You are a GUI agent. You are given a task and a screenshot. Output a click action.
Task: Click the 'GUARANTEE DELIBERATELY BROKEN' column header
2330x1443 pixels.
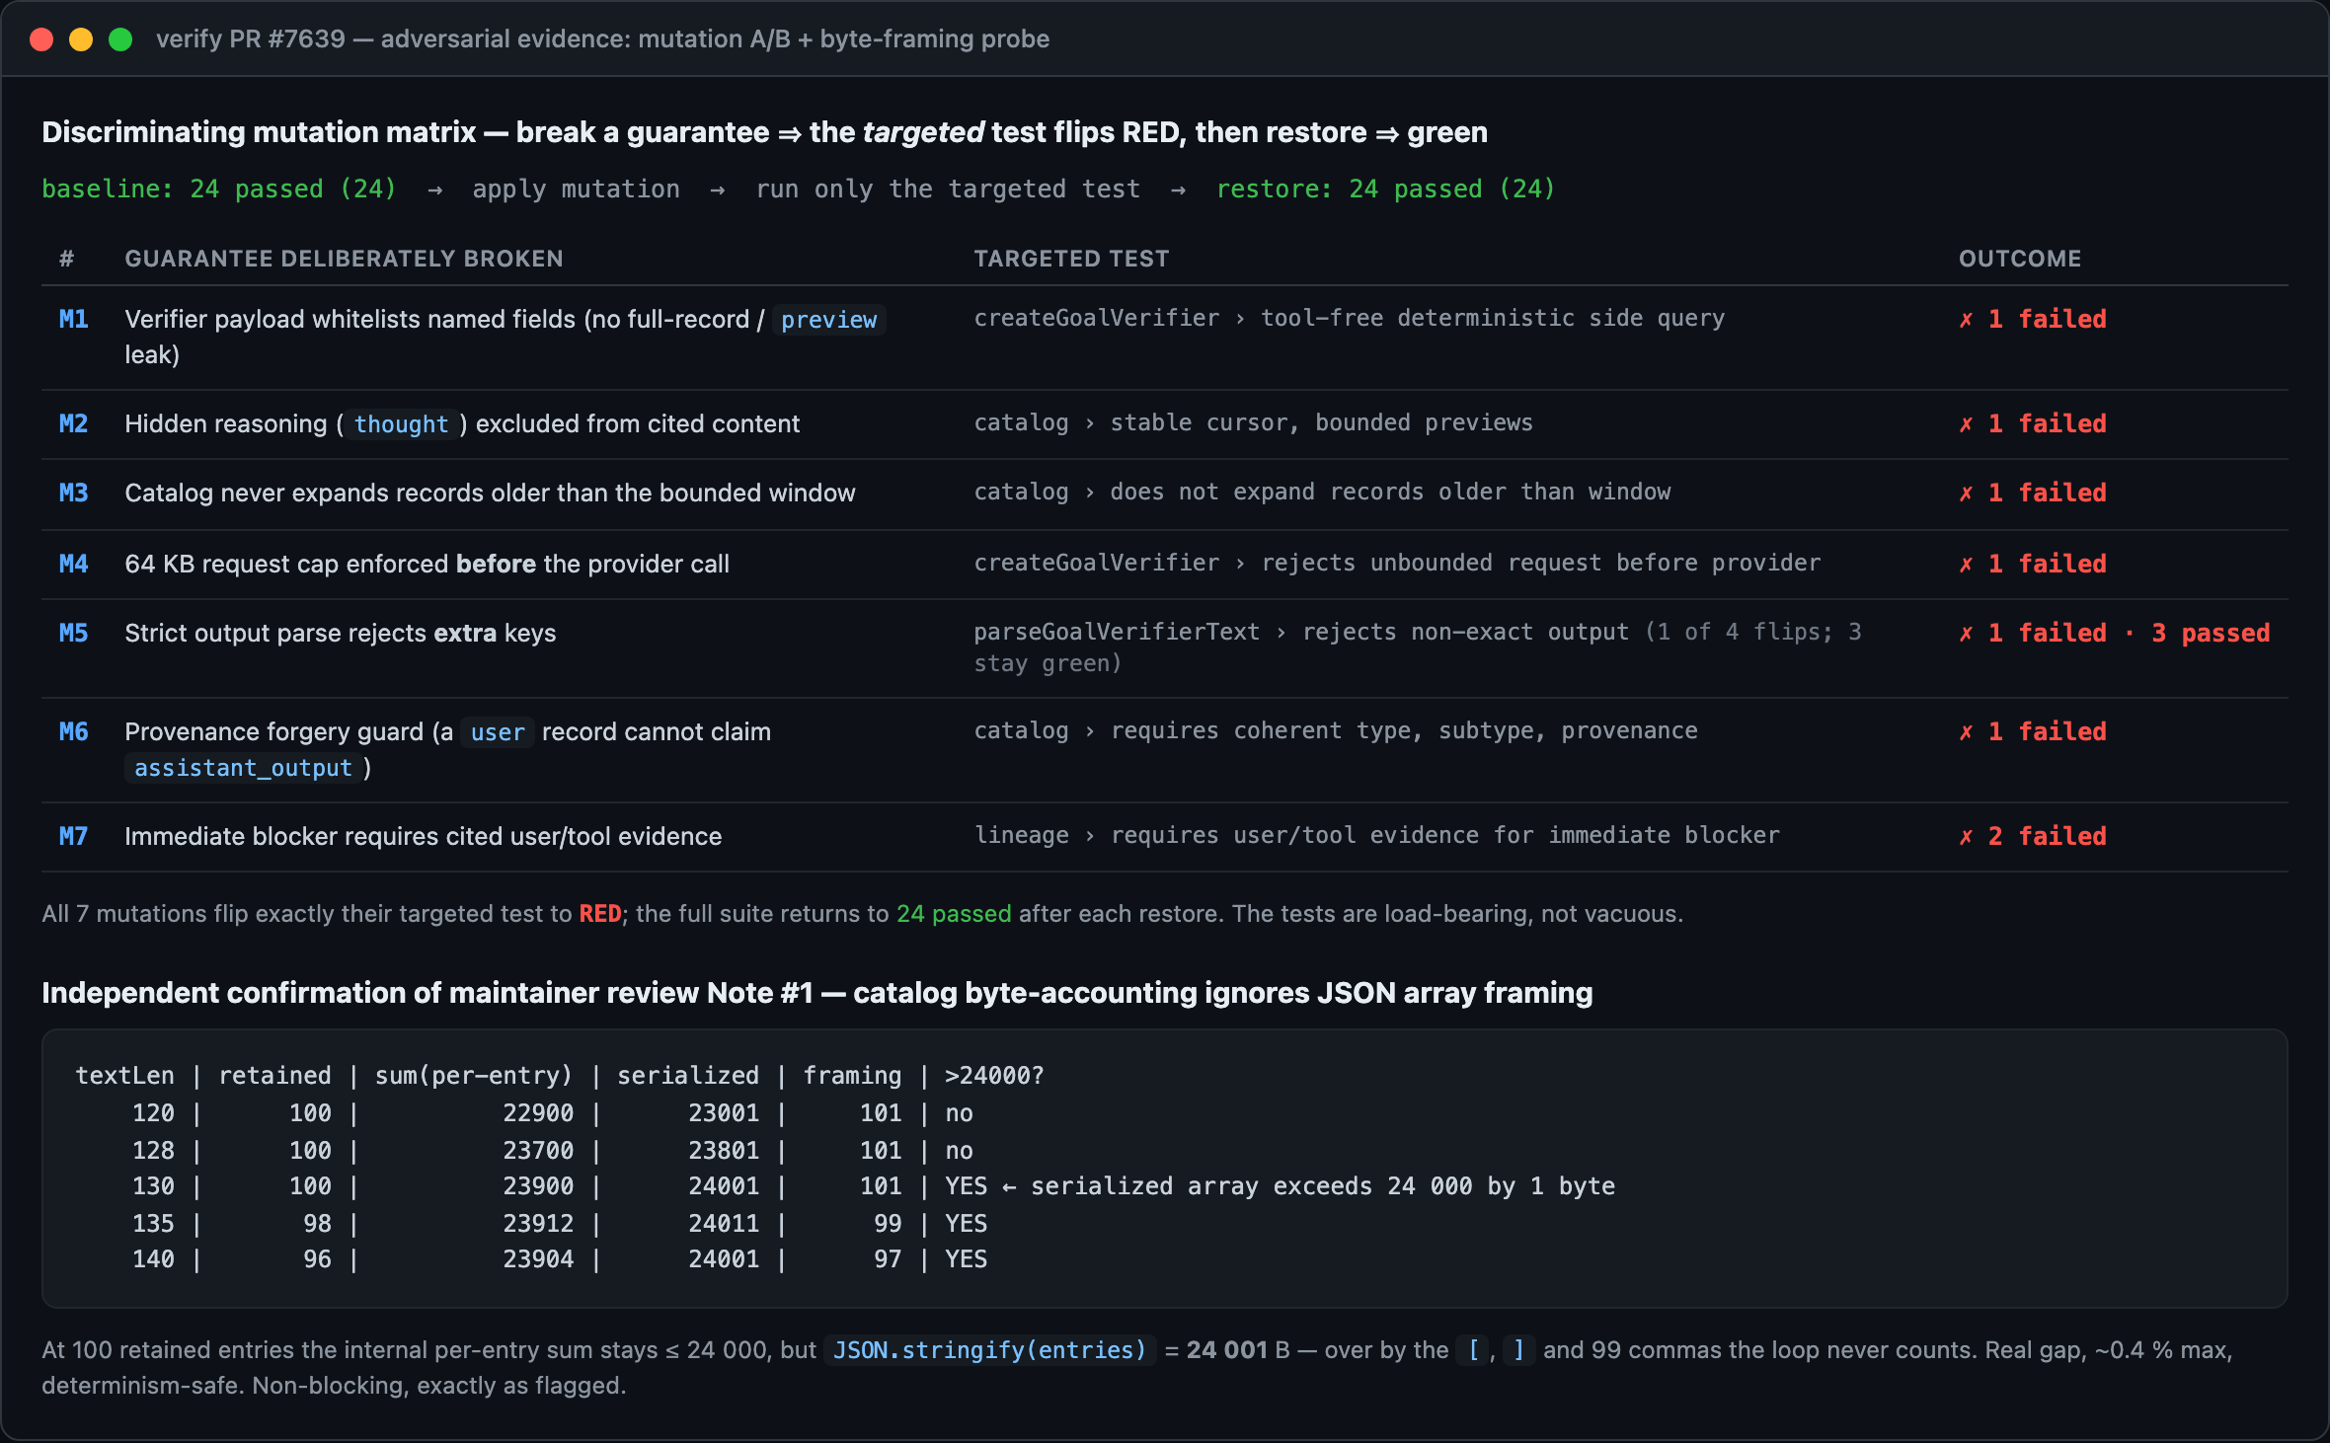pyautogui.click(x=344, y=259)
